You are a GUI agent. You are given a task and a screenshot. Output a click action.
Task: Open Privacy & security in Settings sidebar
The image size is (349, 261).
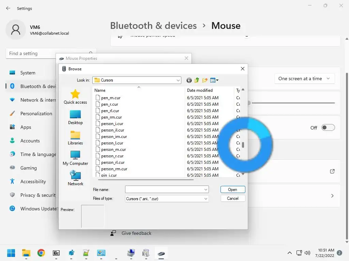point(32,195)
